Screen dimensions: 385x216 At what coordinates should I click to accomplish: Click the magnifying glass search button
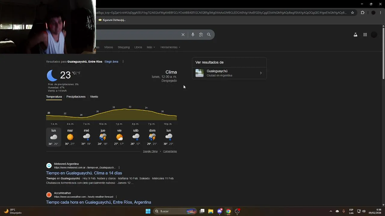coord(209,34)
